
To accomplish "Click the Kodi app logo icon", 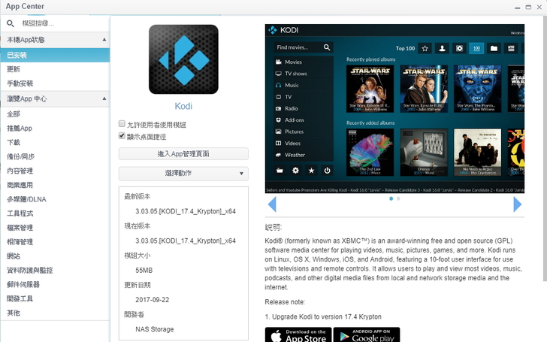I will tap(183, 59).
